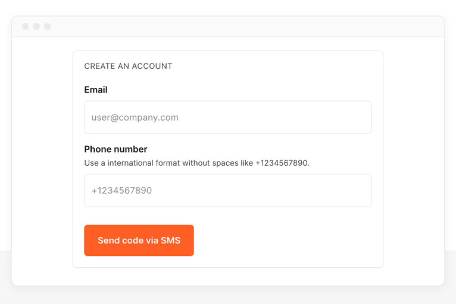This screenshot has width=456, height=304.
Task: Click the leftmost window control dot
Action: pyautogui.click(x=25, y=27)
